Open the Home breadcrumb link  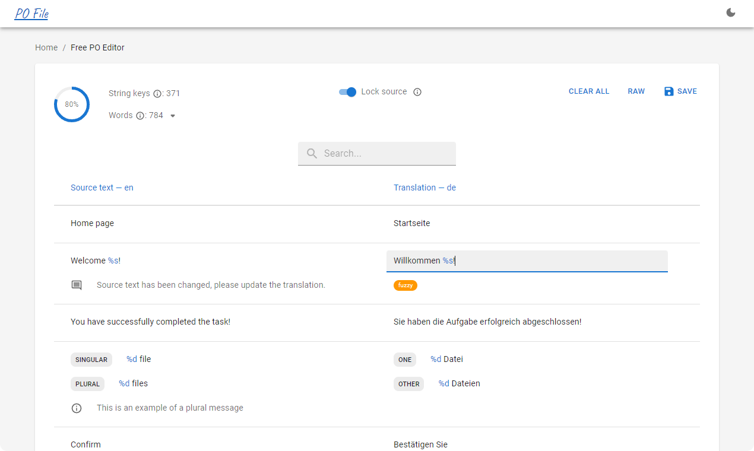point(46,47)
